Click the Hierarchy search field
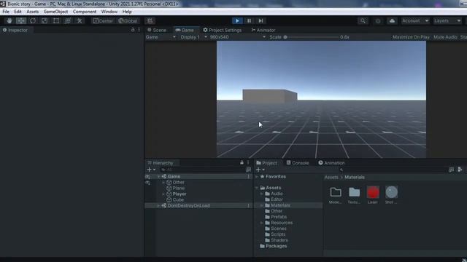 click(203, 170)
